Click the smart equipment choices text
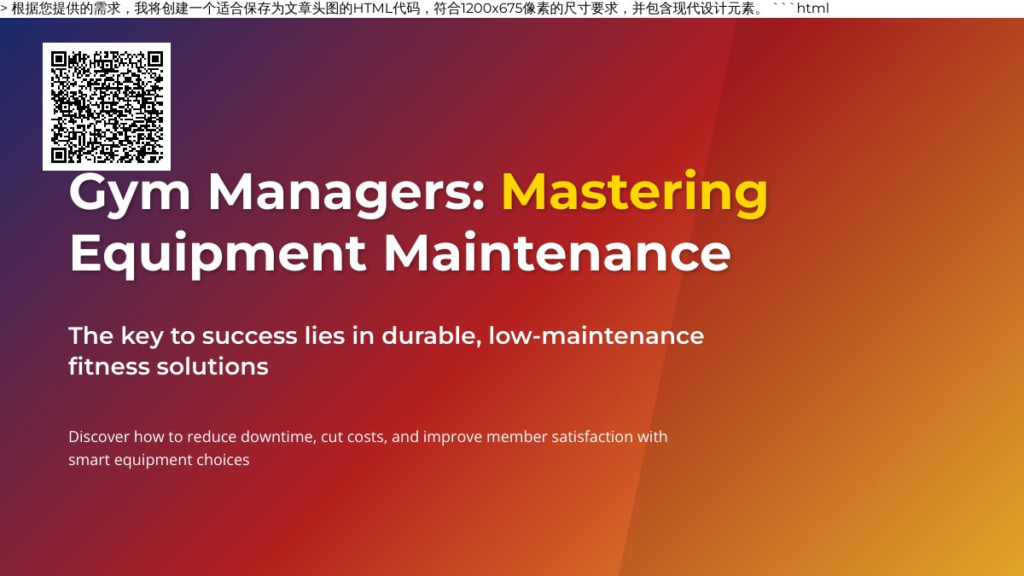Image resolution: width=1024 pixels, height=576 pixels. [x=159, y=459]
